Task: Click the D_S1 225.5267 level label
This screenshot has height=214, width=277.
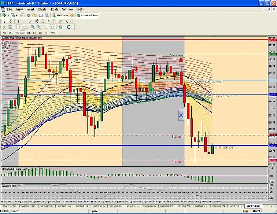Action: click(x=225, y=148)
